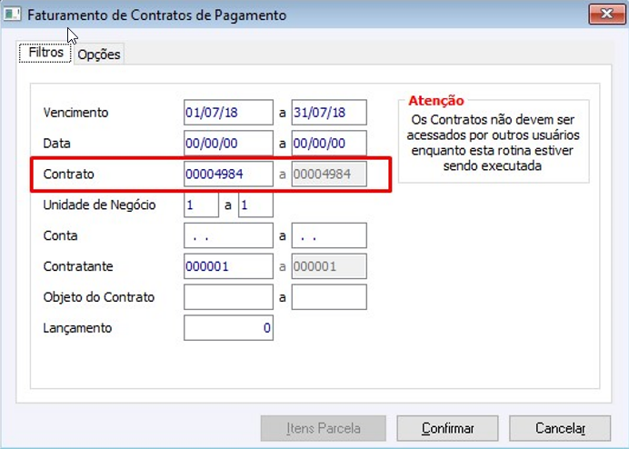
Task: Click the window title Faturamento de Contratos
Action: (157, 15)
